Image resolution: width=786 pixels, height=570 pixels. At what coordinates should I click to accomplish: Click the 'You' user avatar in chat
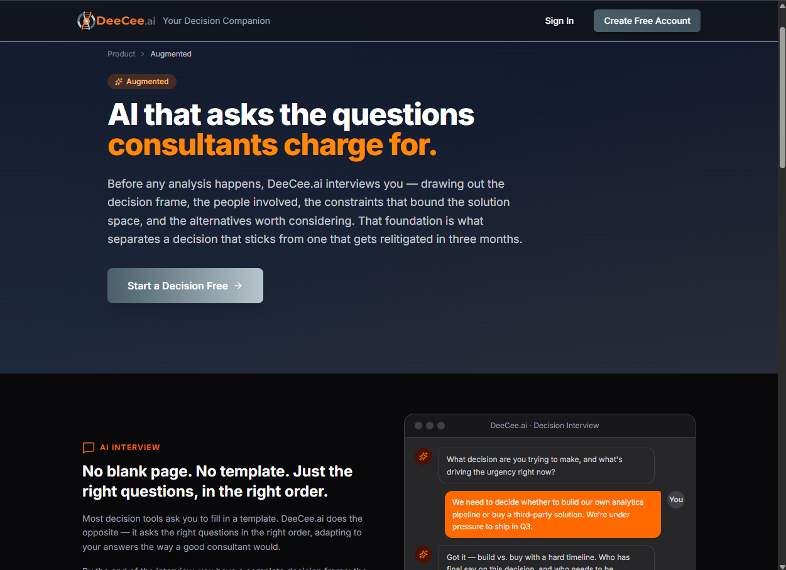[x=676, y=500]
